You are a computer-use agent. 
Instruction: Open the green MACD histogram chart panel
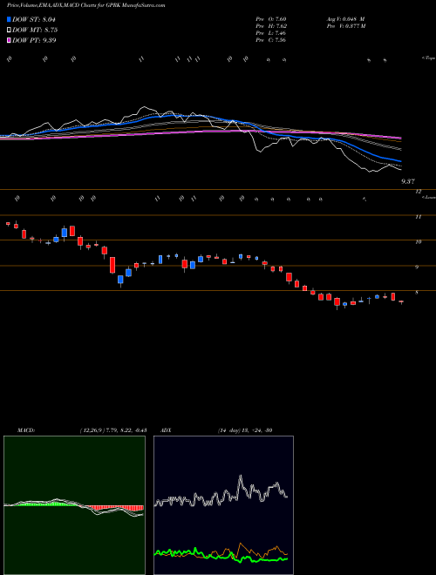click(x=74, y=505)
